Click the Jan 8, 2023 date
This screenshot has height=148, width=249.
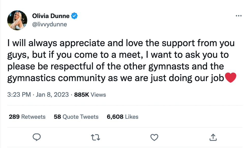pos(52,95)
